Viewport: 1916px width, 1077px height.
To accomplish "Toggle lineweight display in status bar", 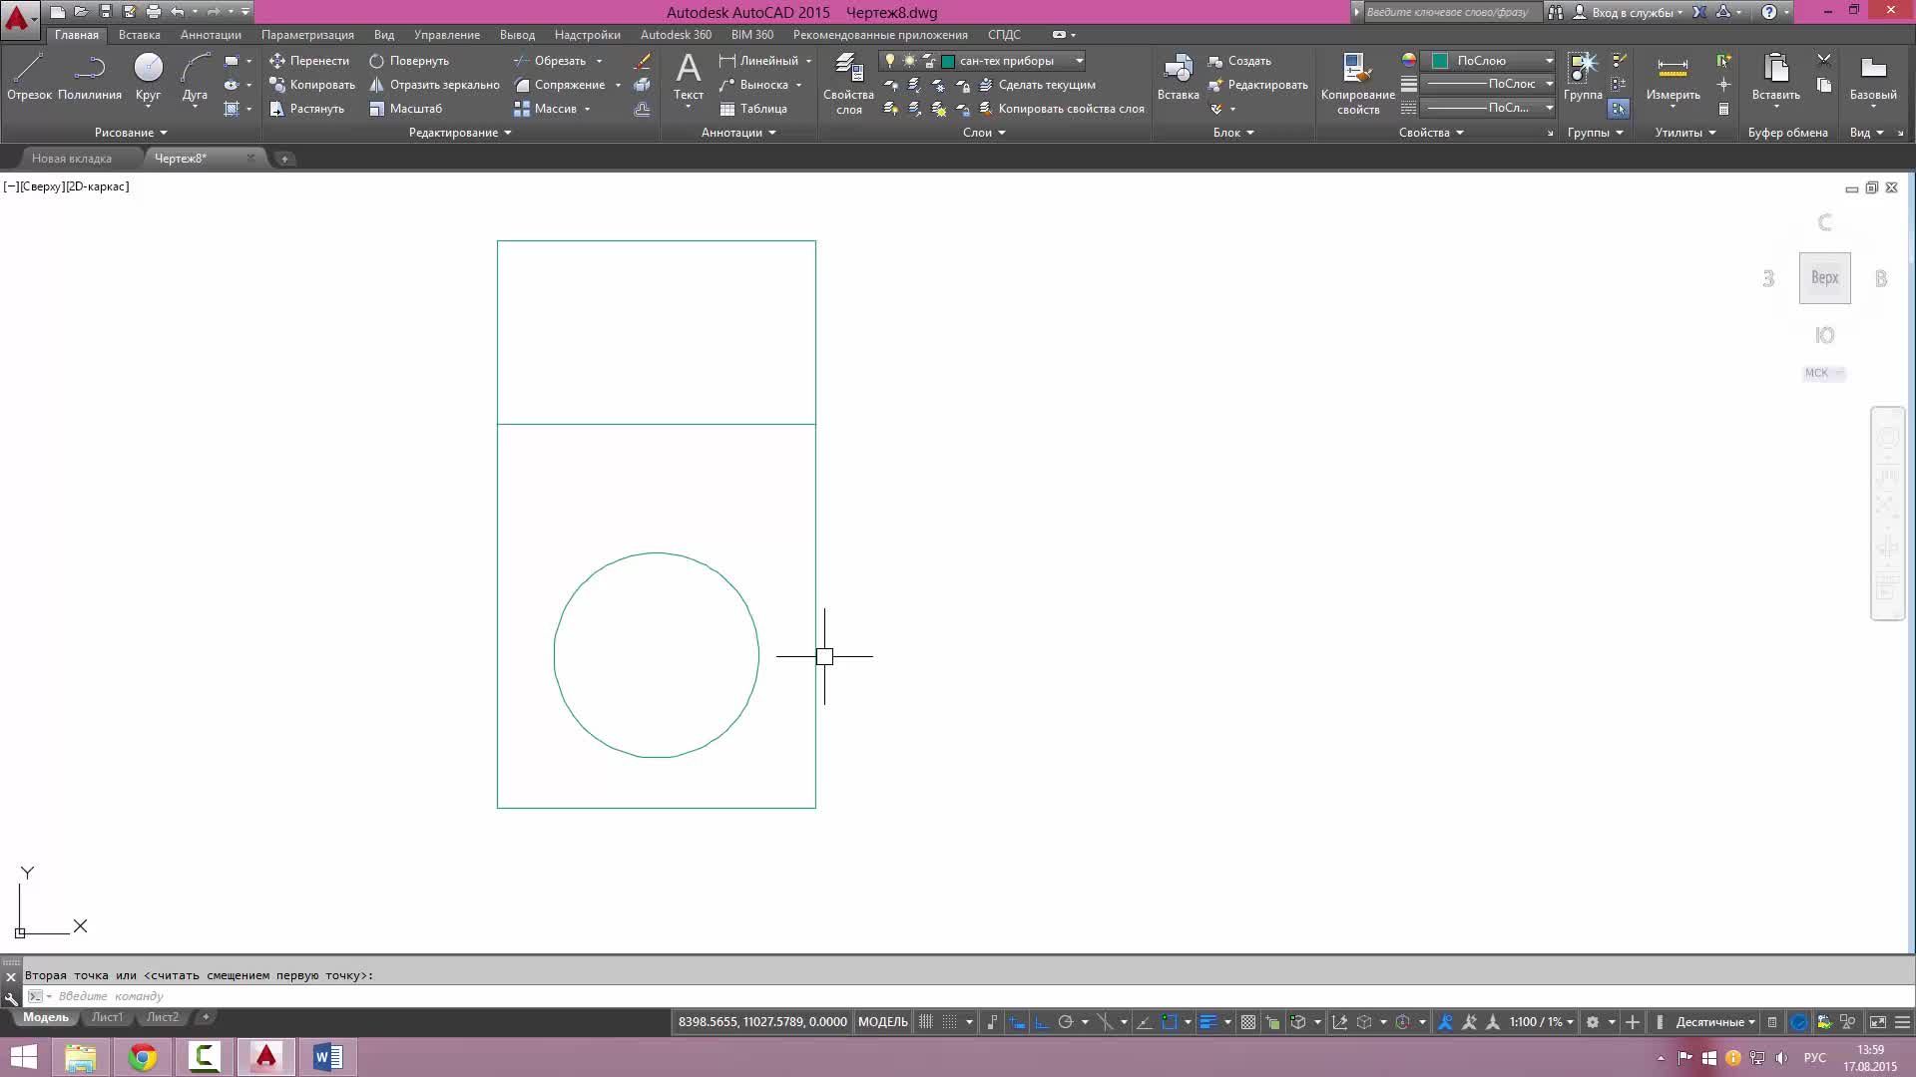I will (1207, 1022).
